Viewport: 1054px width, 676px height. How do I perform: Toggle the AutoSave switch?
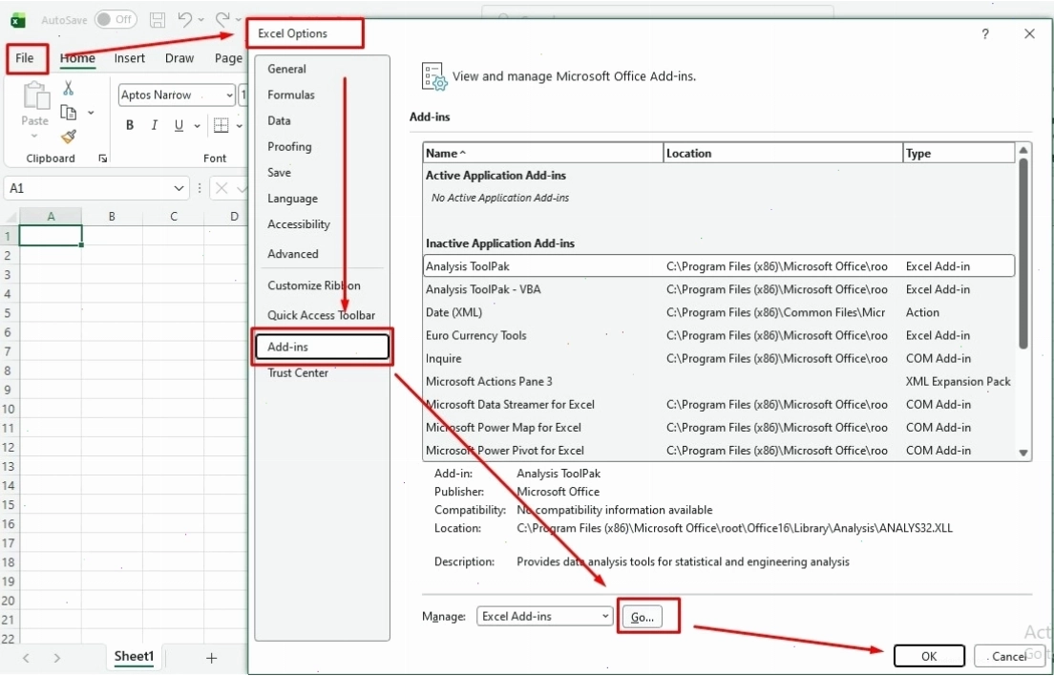116,19
